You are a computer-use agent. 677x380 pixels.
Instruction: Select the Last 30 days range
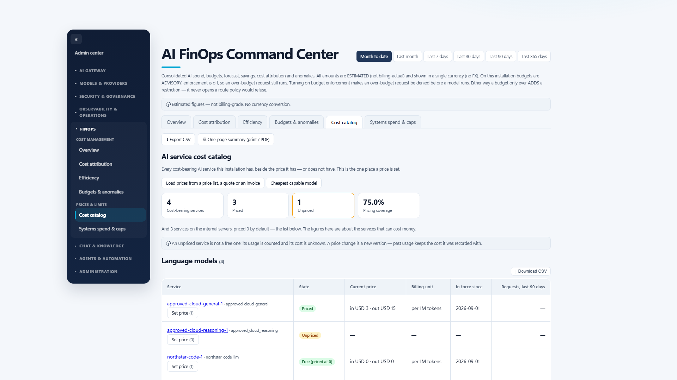point(469,56)
